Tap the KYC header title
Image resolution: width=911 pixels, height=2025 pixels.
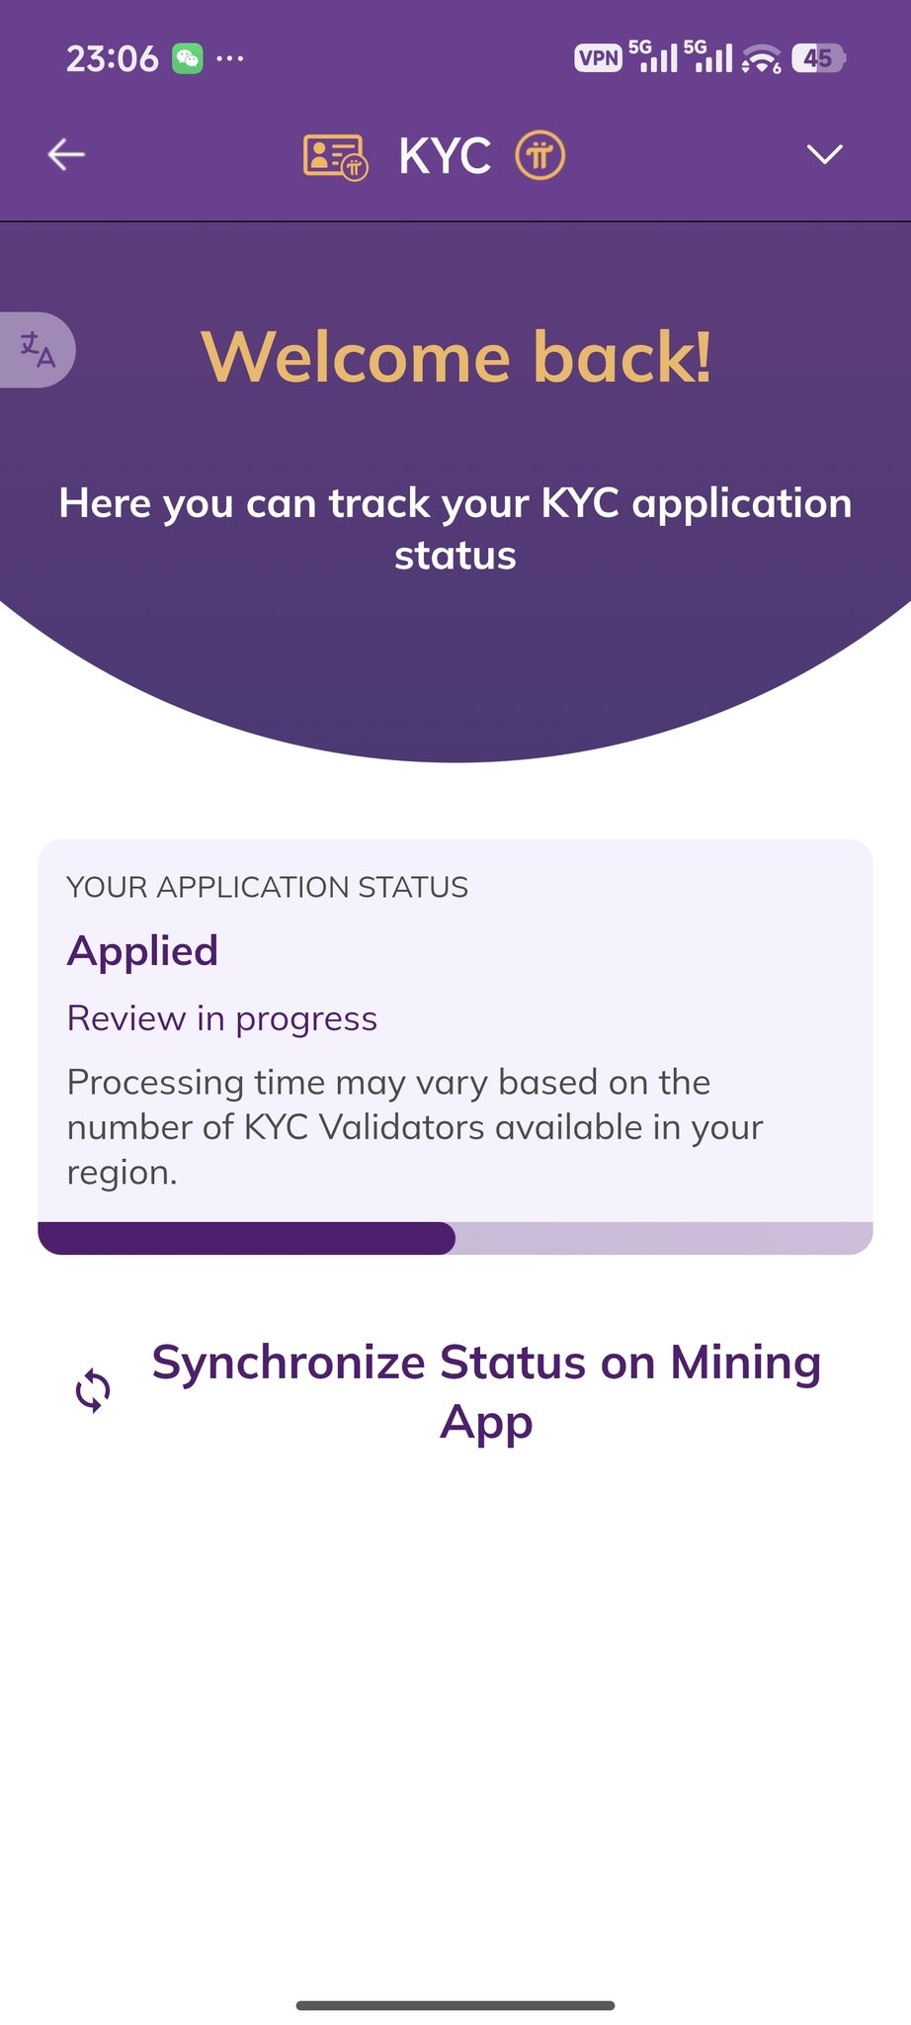tap(445, 156)
